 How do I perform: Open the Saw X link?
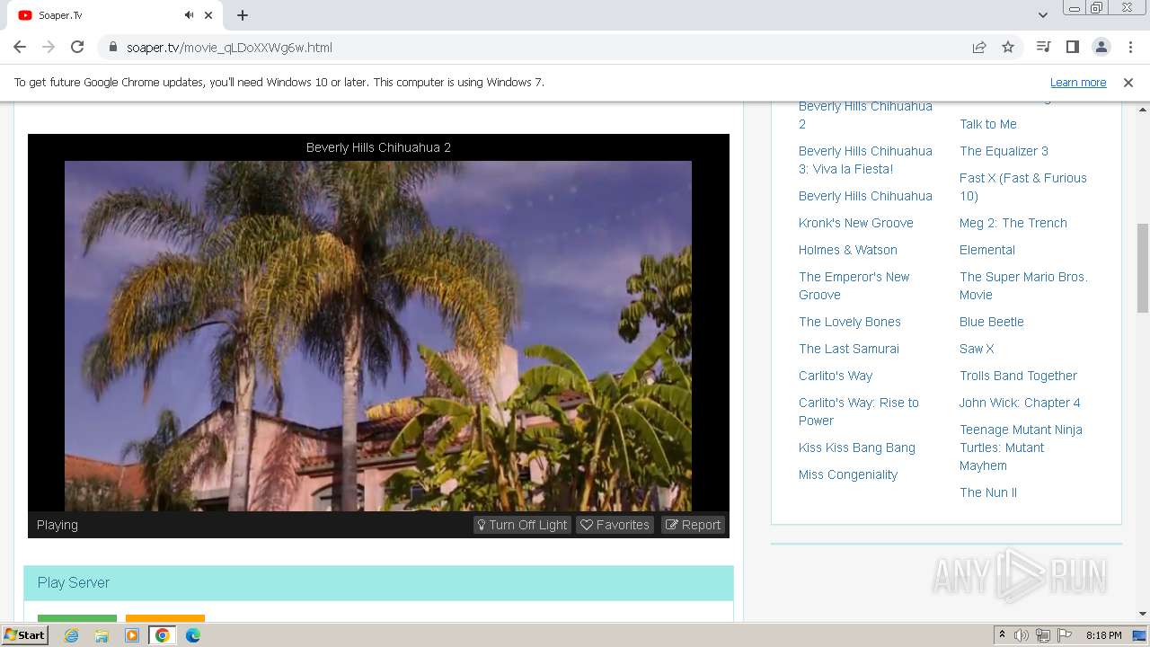977,349
